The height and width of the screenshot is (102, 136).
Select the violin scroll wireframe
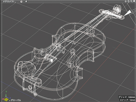(117, 9)
